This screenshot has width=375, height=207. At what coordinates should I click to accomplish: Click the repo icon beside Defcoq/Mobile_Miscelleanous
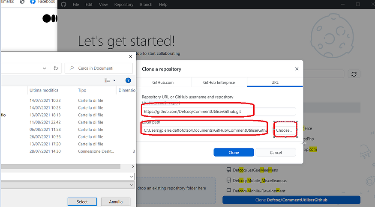point(228,180)
